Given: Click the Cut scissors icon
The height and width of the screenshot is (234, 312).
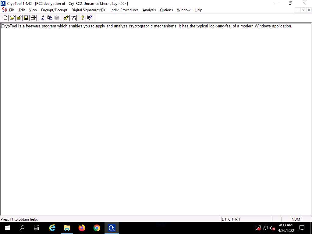Looking at the screenshot, I should pyautogui.click(x=43, y=18).
